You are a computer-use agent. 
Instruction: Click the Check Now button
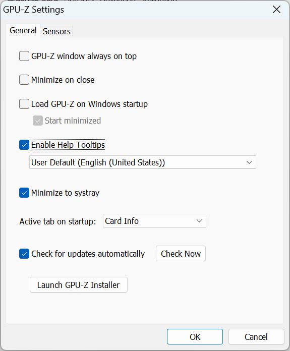(x=181, y=254)
